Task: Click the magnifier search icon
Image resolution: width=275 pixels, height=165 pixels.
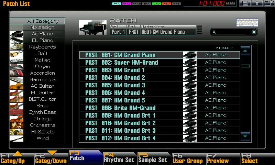Action: click(x=214, y=32)
